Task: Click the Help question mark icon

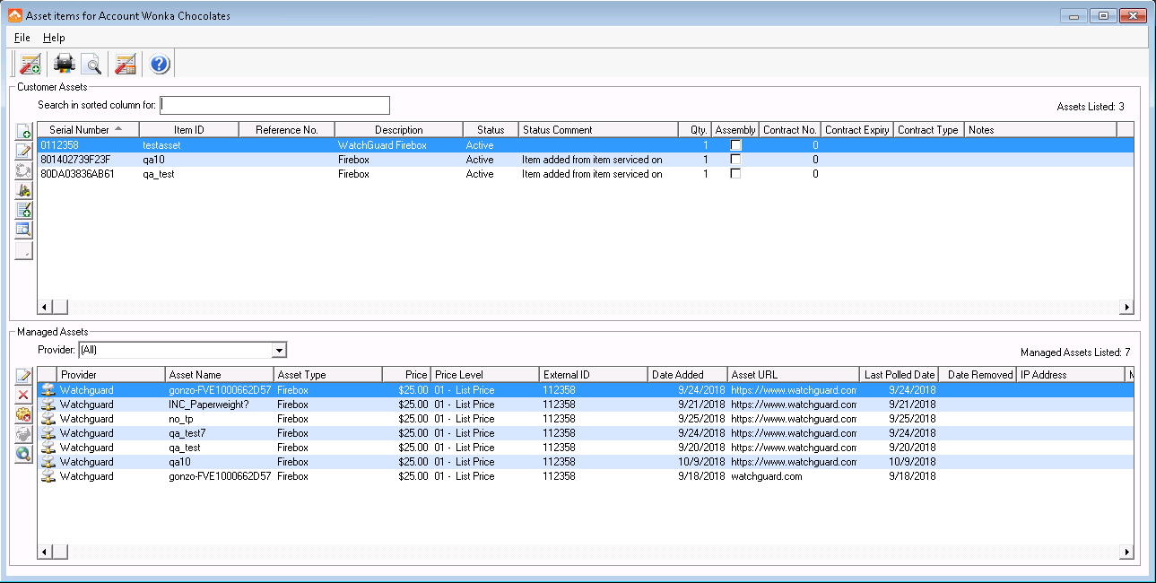Action: (x=159, y=64)
